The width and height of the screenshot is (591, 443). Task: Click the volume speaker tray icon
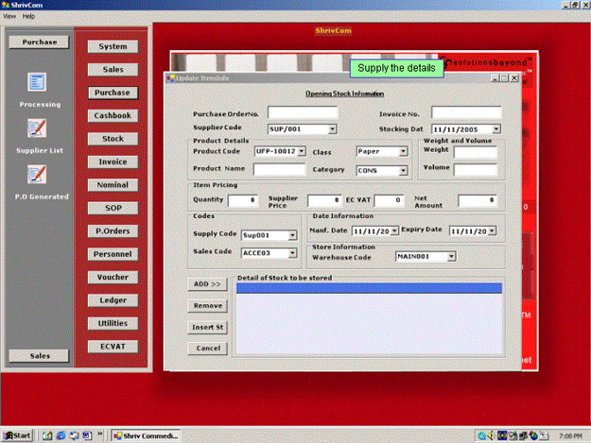pos(491,435)
